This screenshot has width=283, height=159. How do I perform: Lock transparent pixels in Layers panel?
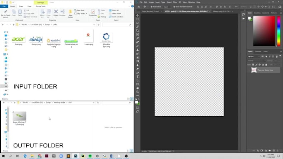click(253, 65)
